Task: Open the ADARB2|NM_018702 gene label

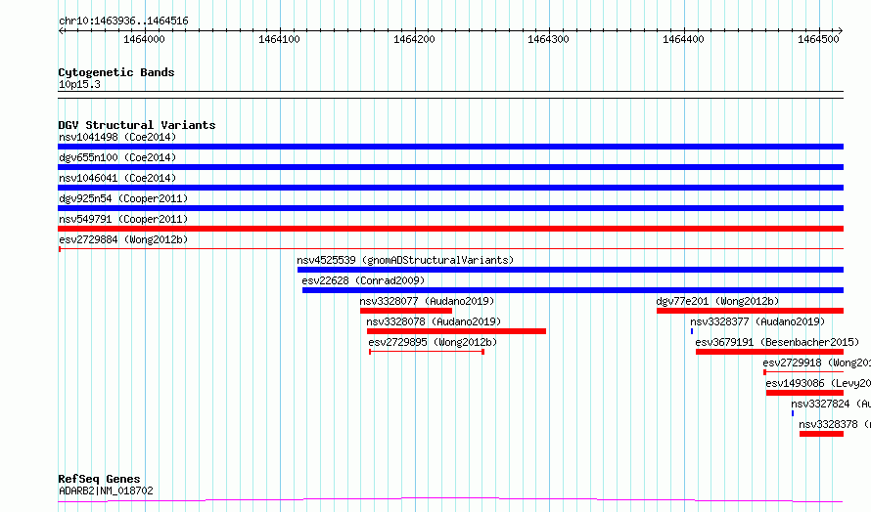Action: click(106, 491)
